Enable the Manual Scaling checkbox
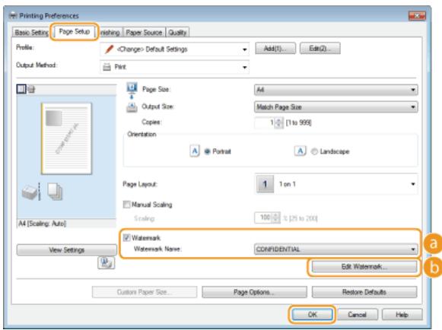 126,205
